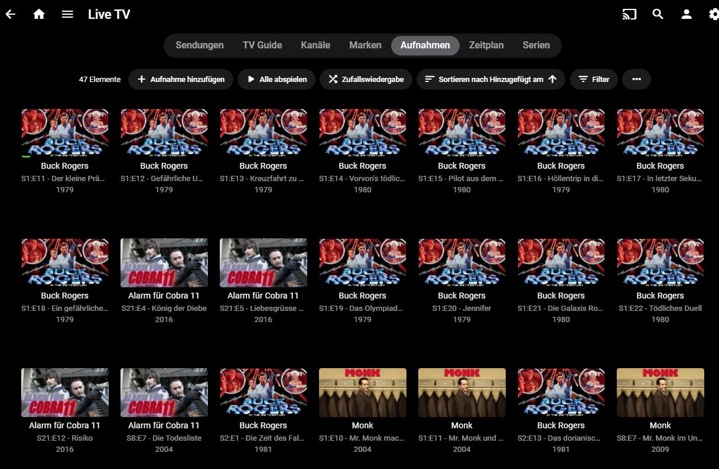Select the Aufnahmen tab
Image resolution: width=719 pixels, height=469 pixels.
(x=425, y=45)
